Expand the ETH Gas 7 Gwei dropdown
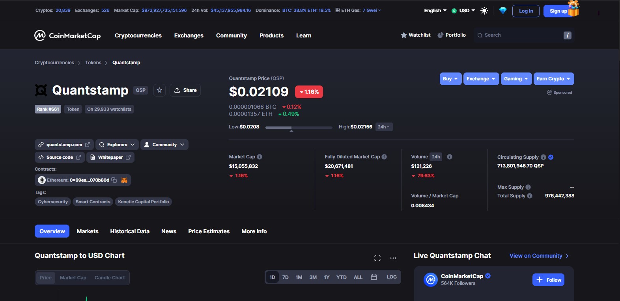Screen dimensions: 620x301 coord(372,10)
